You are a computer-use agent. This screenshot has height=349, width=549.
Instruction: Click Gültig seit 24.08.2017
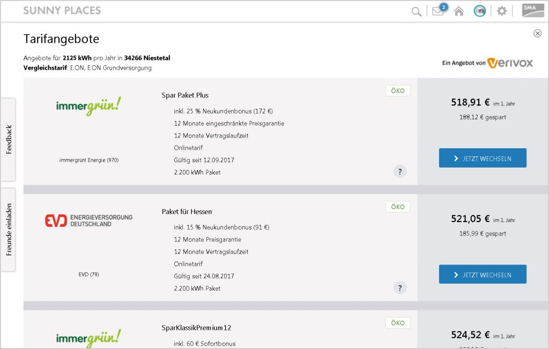(x=204, y=276)
